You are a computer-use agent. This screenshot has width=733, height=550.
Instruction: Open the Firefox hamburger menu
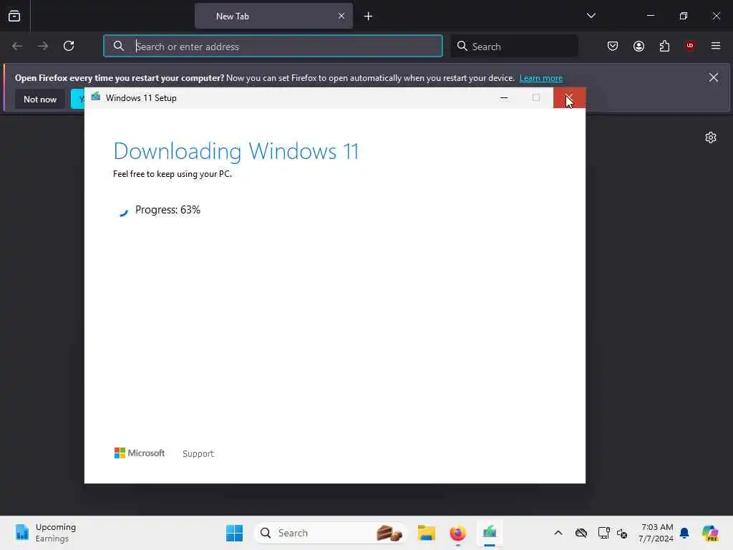click(x=716, y=46)
